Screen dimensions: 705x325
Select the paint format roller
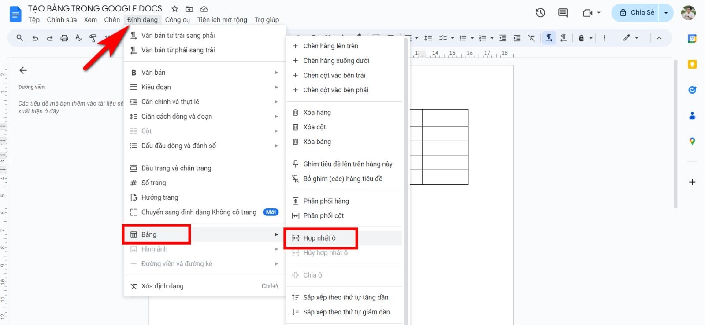[93, 38]
